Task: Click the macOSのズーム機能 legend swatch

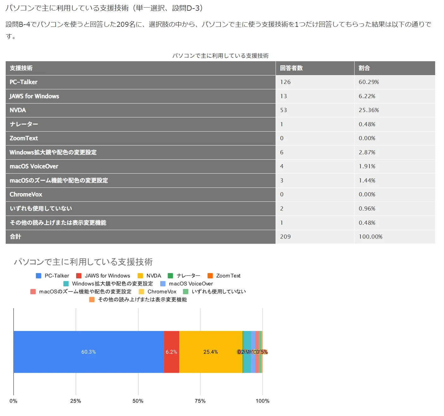Action: (33, 292)
